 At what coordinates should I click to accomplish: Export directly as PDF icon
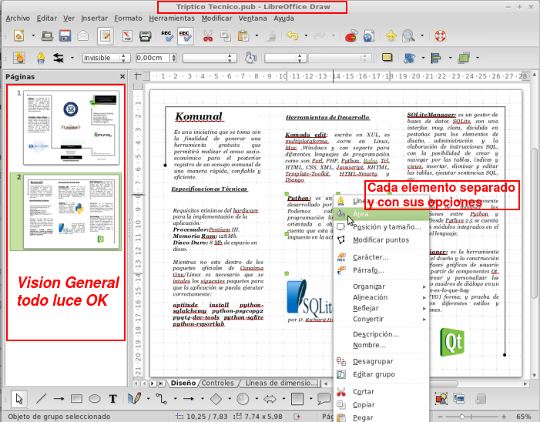pyautogui.click(x=127, y=35)
